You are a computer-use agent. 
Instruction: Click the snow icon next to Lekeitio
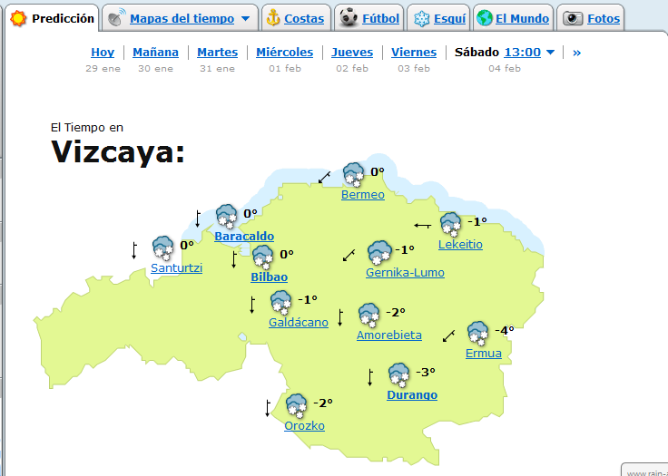tap(450, 224)
